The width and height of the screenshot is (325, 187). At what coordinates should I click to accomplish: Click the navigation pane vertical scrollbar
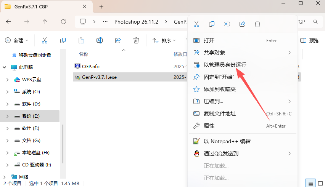[63, 144]
